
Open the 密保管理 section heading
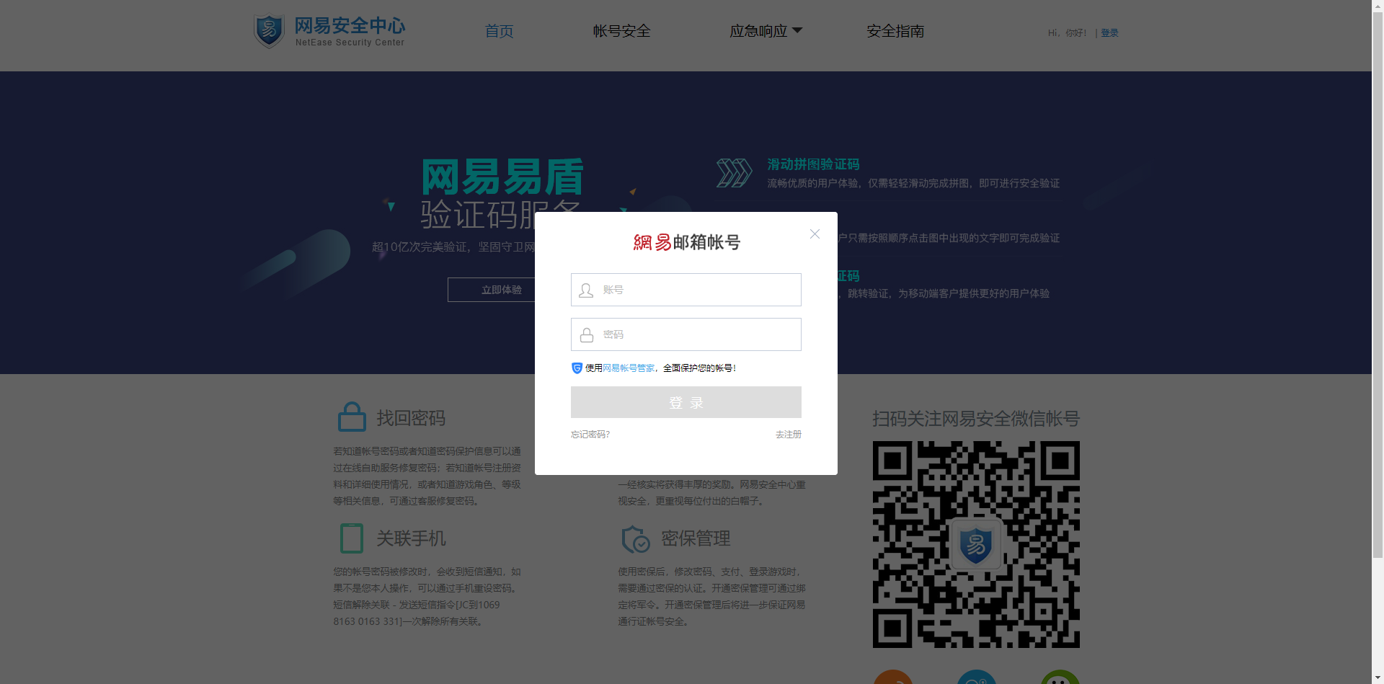pos(696,538)
